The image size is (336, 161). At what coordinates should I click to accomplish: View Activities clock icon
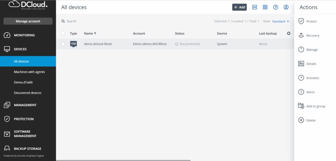click(301, 78)
